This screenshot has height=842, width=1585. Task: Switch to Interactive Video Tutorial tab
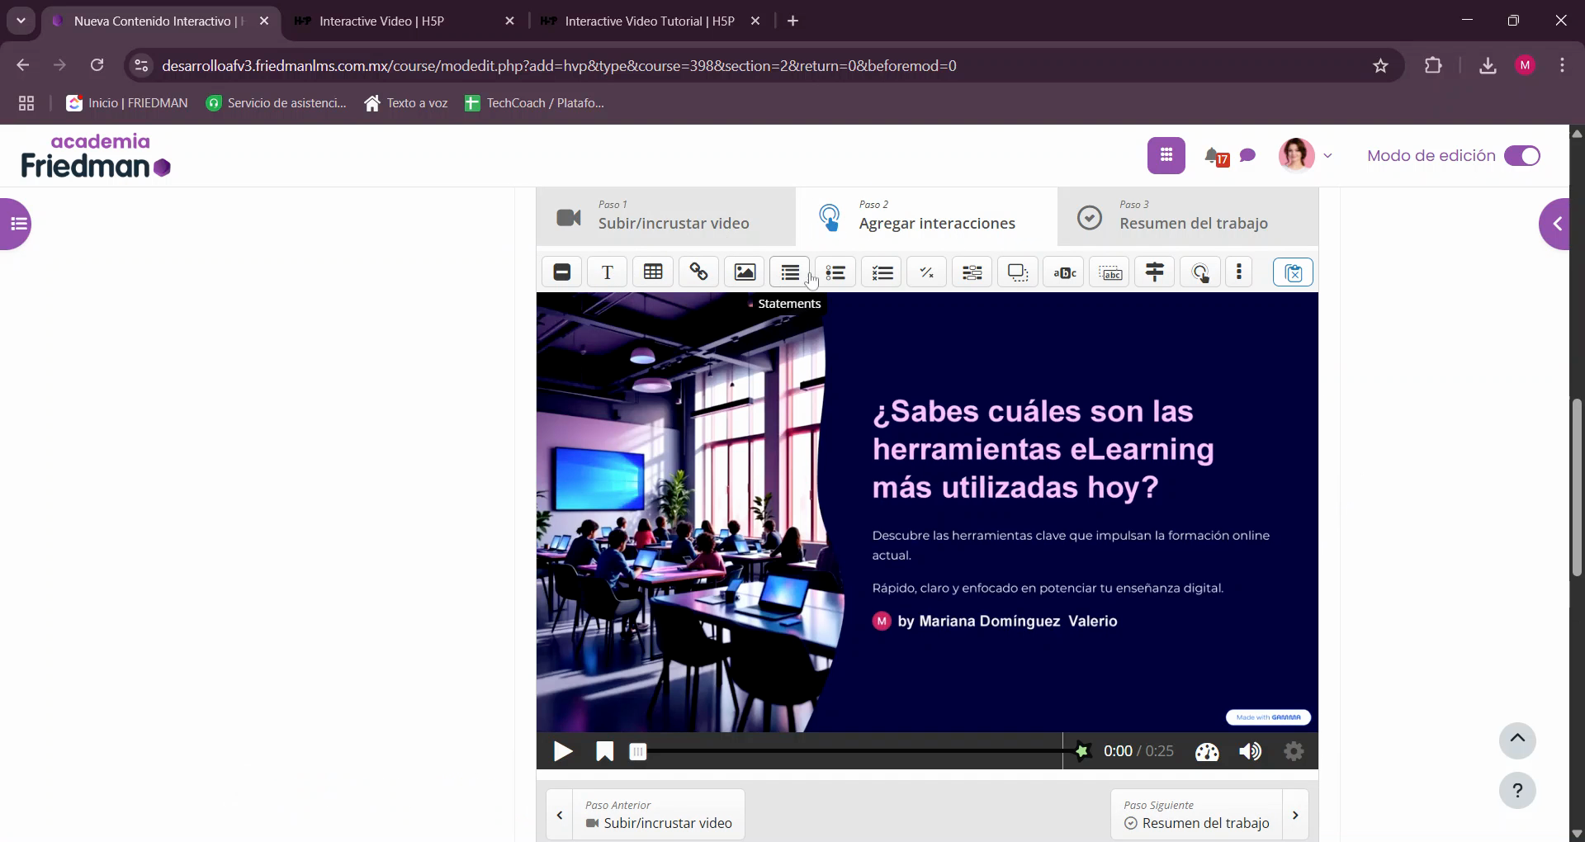tap(651, 21)
